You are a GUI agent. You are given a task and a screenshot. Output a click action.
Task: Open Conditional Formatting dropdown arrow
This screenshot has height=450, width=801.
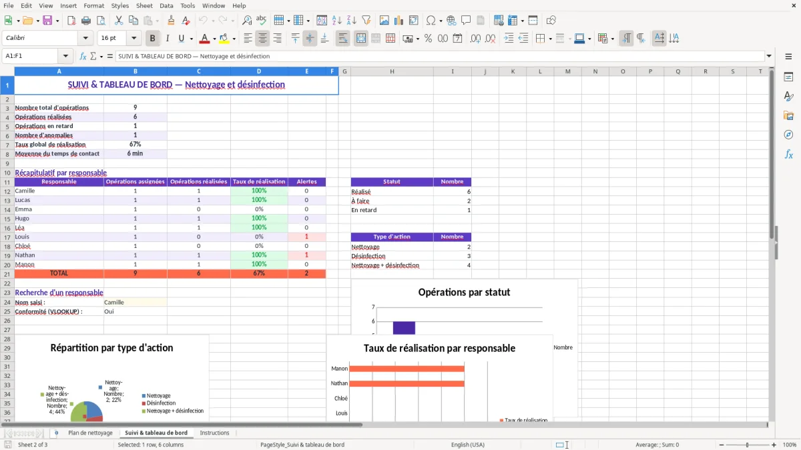(x=612, y=39)
